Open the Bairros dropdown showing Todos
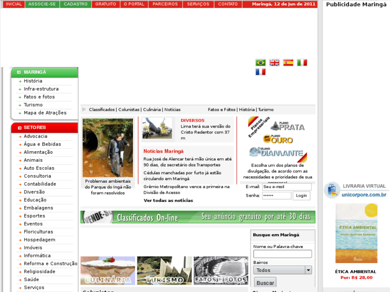 [282, 270]
